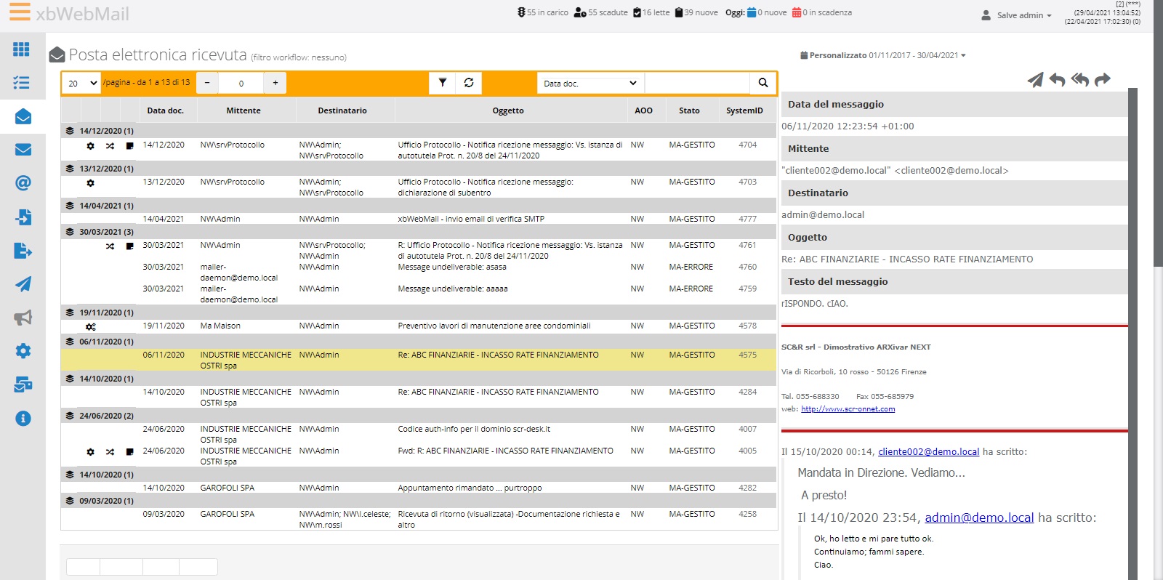Select Message undeliverable: asasa row
This screenshot has width=1163, height=580.
tap(419, 272)
